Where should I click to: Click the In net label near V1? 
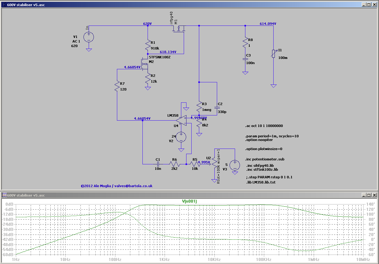pos(87,28)
